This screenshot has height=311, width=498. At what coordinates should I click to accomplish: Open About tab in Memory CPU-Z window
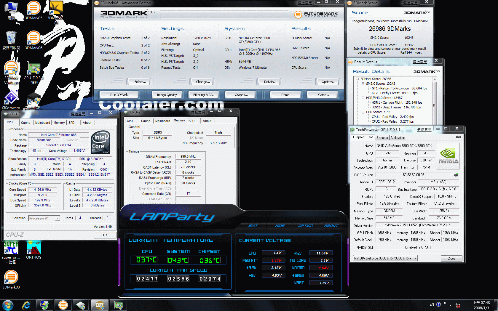point(207,121)
